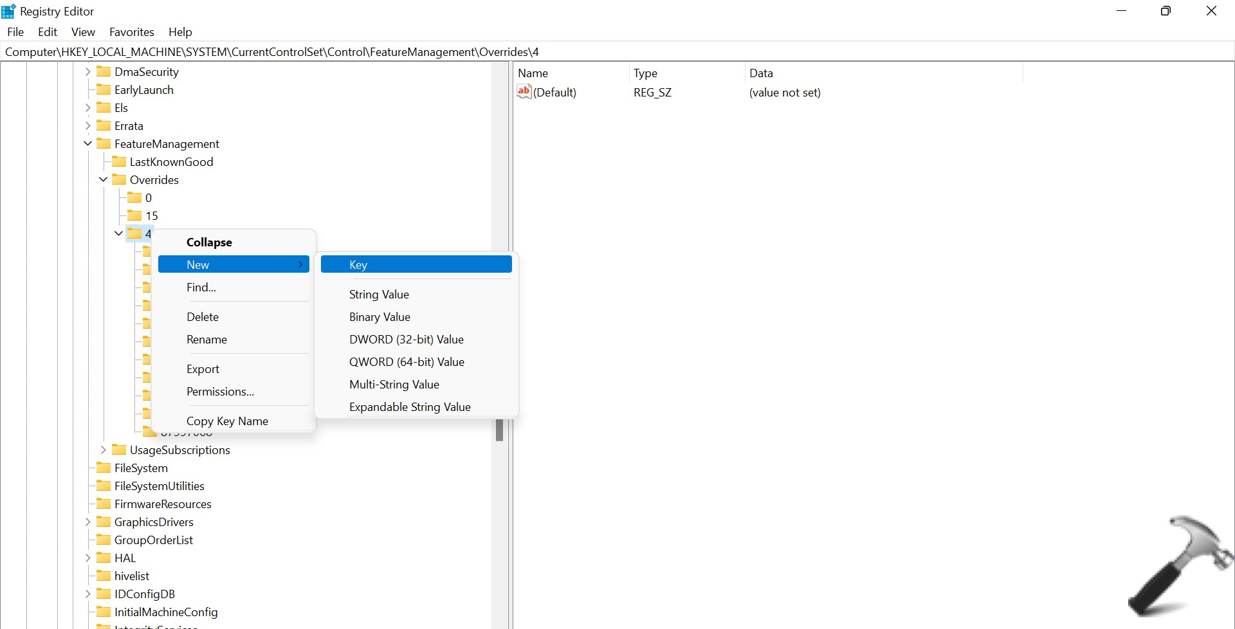Click the DmaSecurity folder icon

104,71
